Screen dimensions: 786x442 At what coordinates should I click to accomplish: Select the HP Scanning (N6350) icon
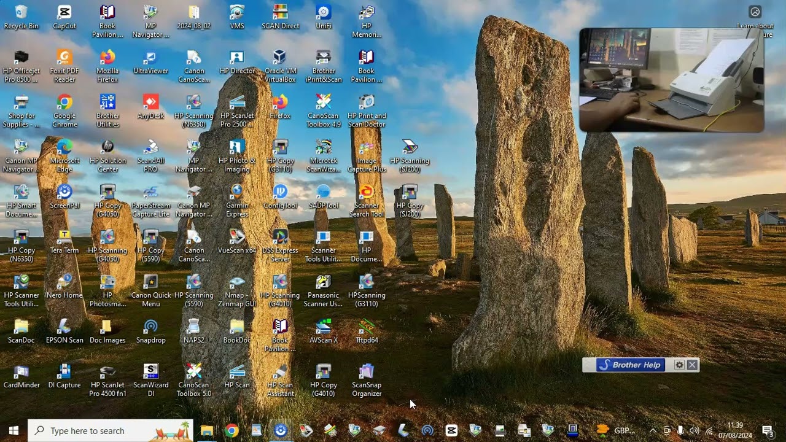tap(194, 111)
